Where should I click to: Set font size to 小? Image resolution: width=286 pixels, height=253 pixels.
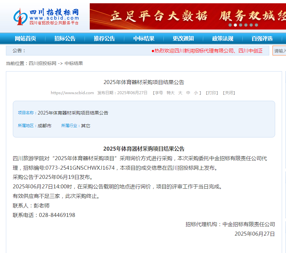196,93
